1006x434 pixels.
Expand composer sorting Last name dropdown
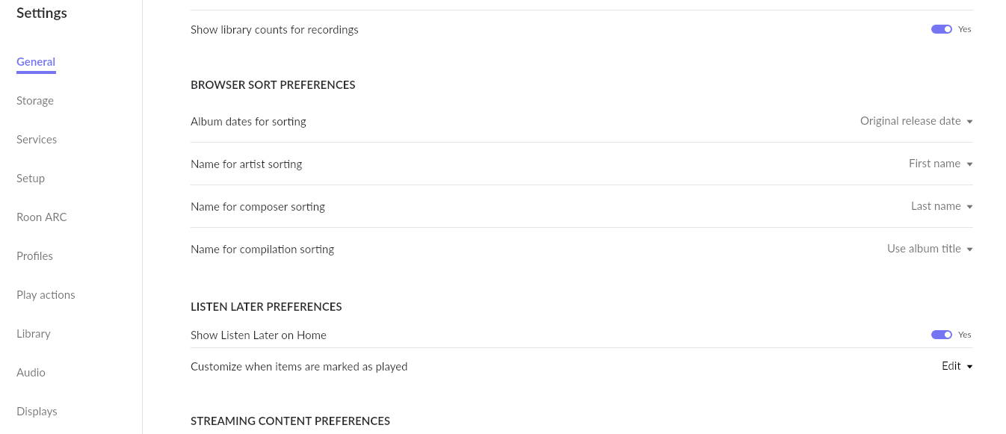(x=941, y=206)
